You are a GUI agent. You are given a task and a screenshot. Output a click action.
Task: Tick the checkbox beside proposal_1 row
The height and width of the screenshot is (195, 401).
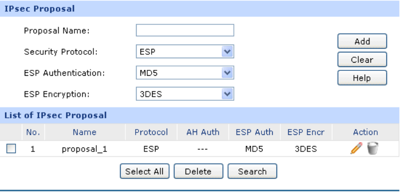click(x=11, y=149)
